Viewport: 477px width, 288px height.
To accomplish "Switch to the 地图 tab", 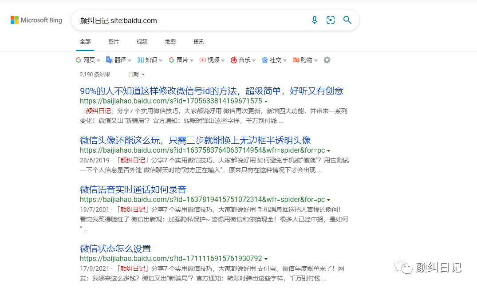I will [x=170, y=41].
